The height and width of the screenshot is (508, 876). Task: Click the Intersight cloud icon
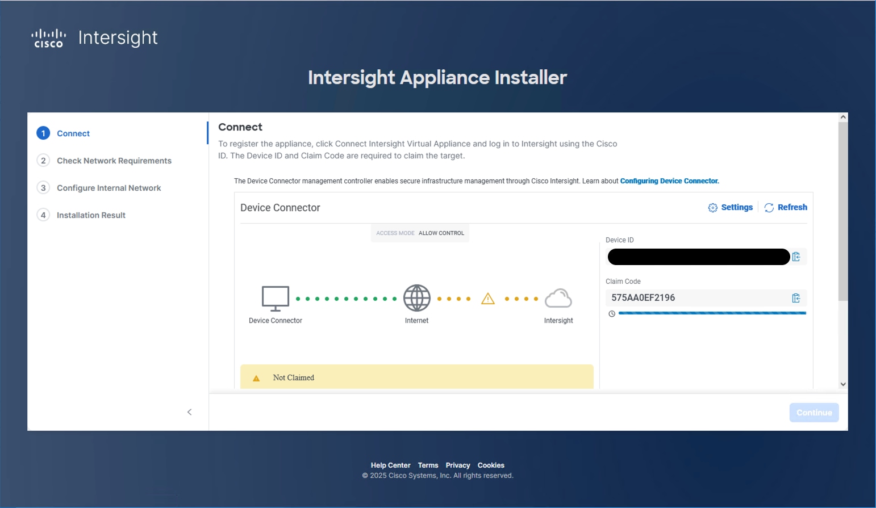click(x=558, y=298)
